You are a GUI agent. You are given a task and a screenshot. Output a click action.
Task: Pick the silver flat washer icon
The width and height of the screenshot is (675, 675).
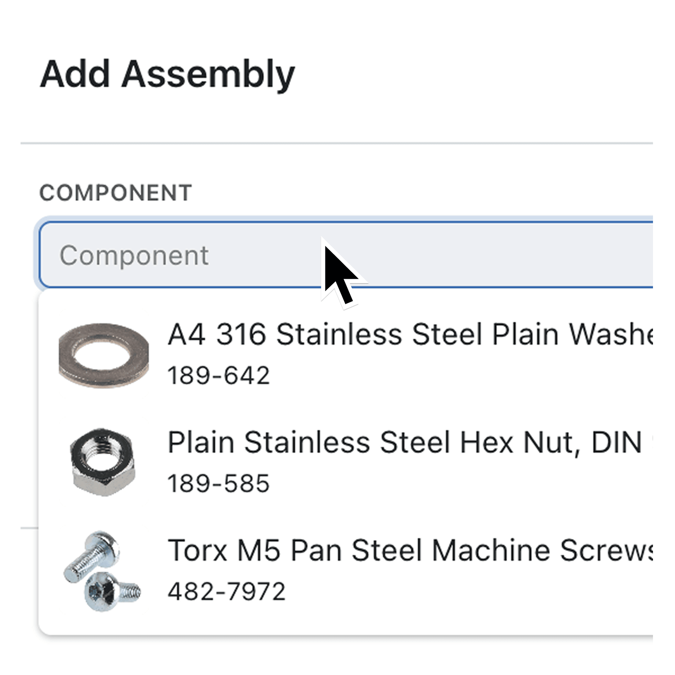(x=104, y=355)
